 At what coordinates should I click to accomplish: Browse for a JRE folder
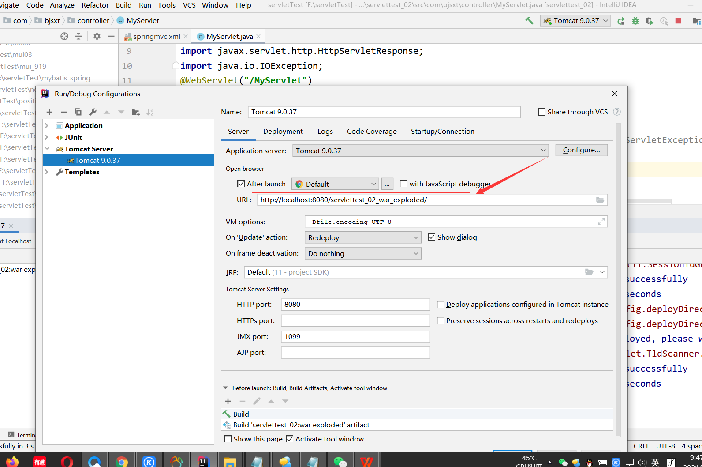point(589,272)
